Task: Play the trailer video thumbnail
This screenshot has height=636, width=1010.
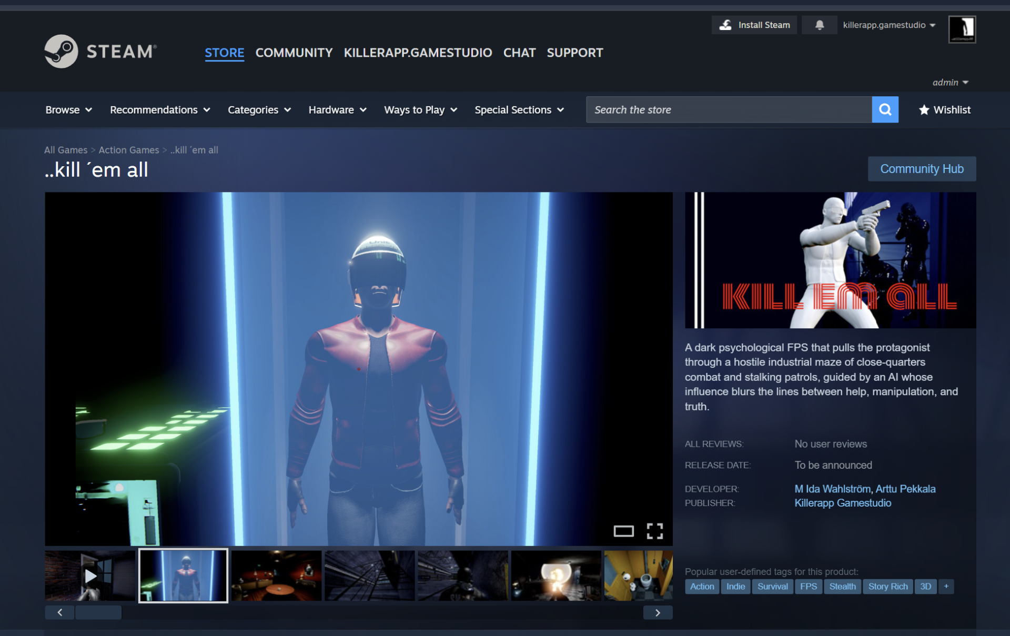Action: (90, 576)
